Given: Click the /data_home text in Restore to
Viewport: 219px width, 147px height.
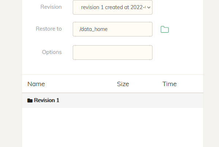Looking at the screenshot, I should 94,29.
